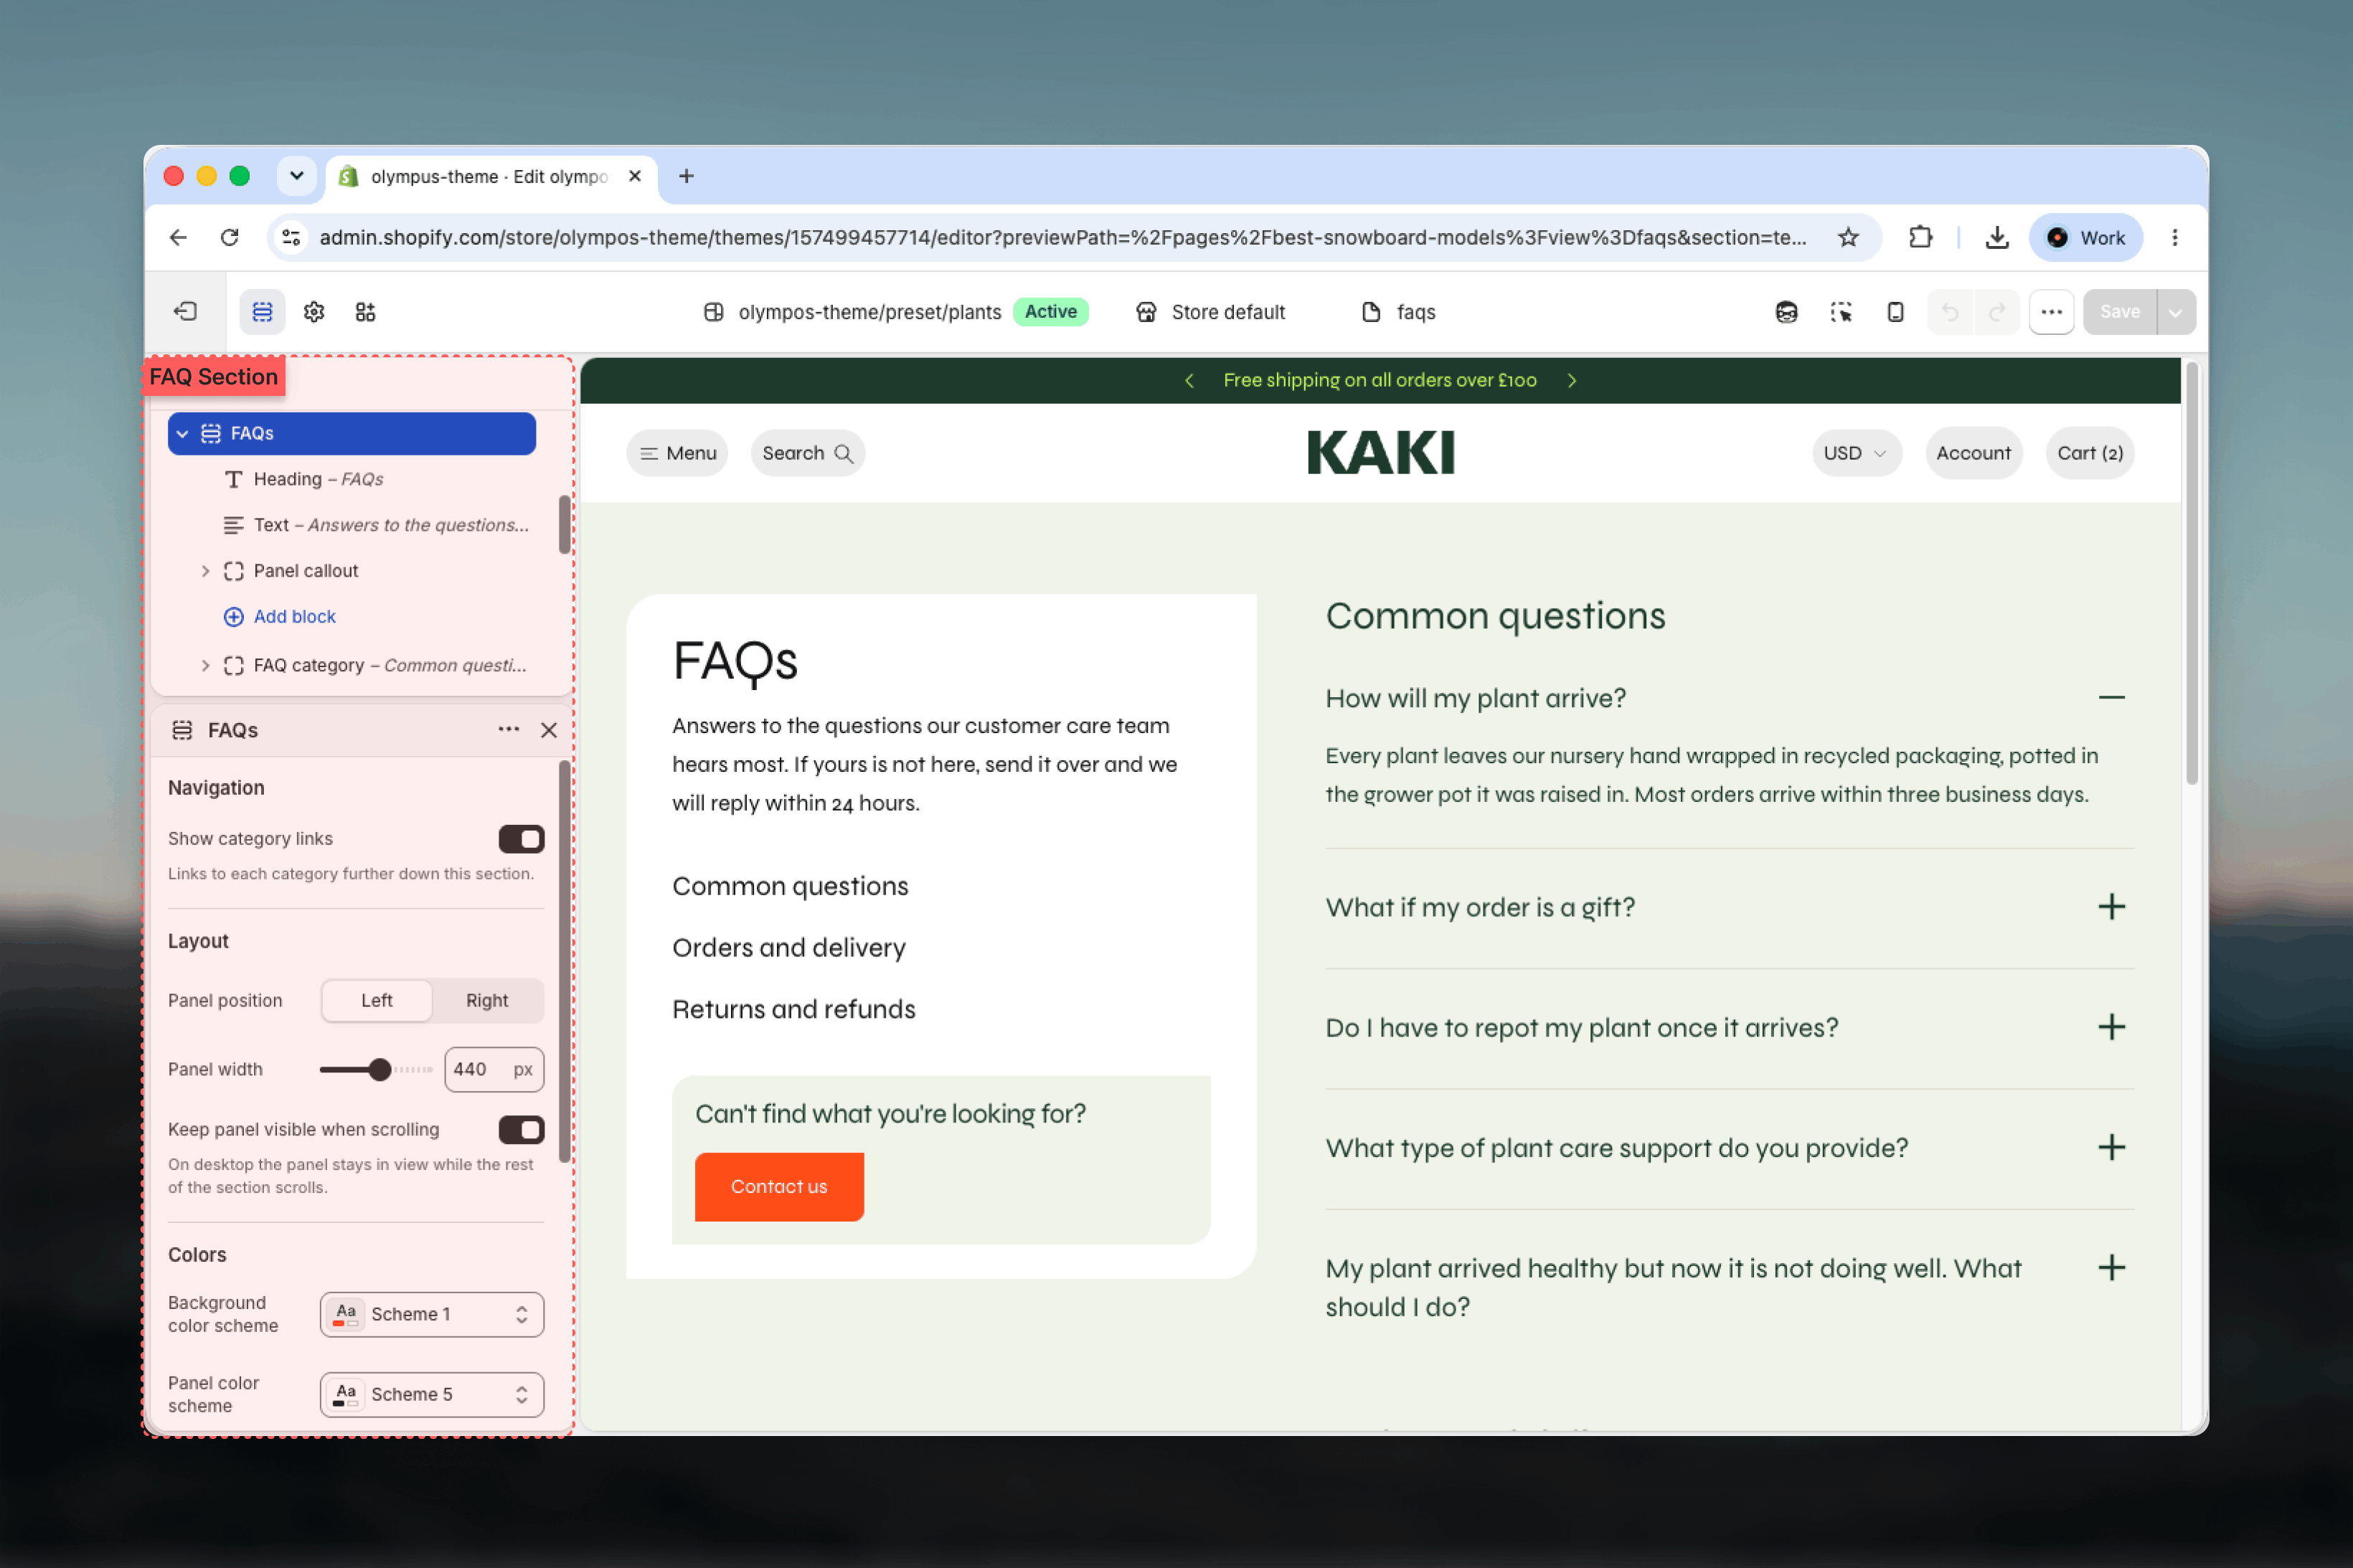The height and width of the screenshot is (1568, 2353).
Task: Open the preview inspector avatar icon
Action: pos(1787,312)
